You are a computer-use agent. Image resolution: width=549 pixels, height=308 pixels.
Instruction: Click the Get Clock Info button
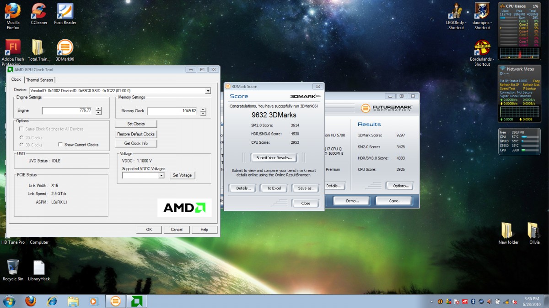click(x=136, y=143)
